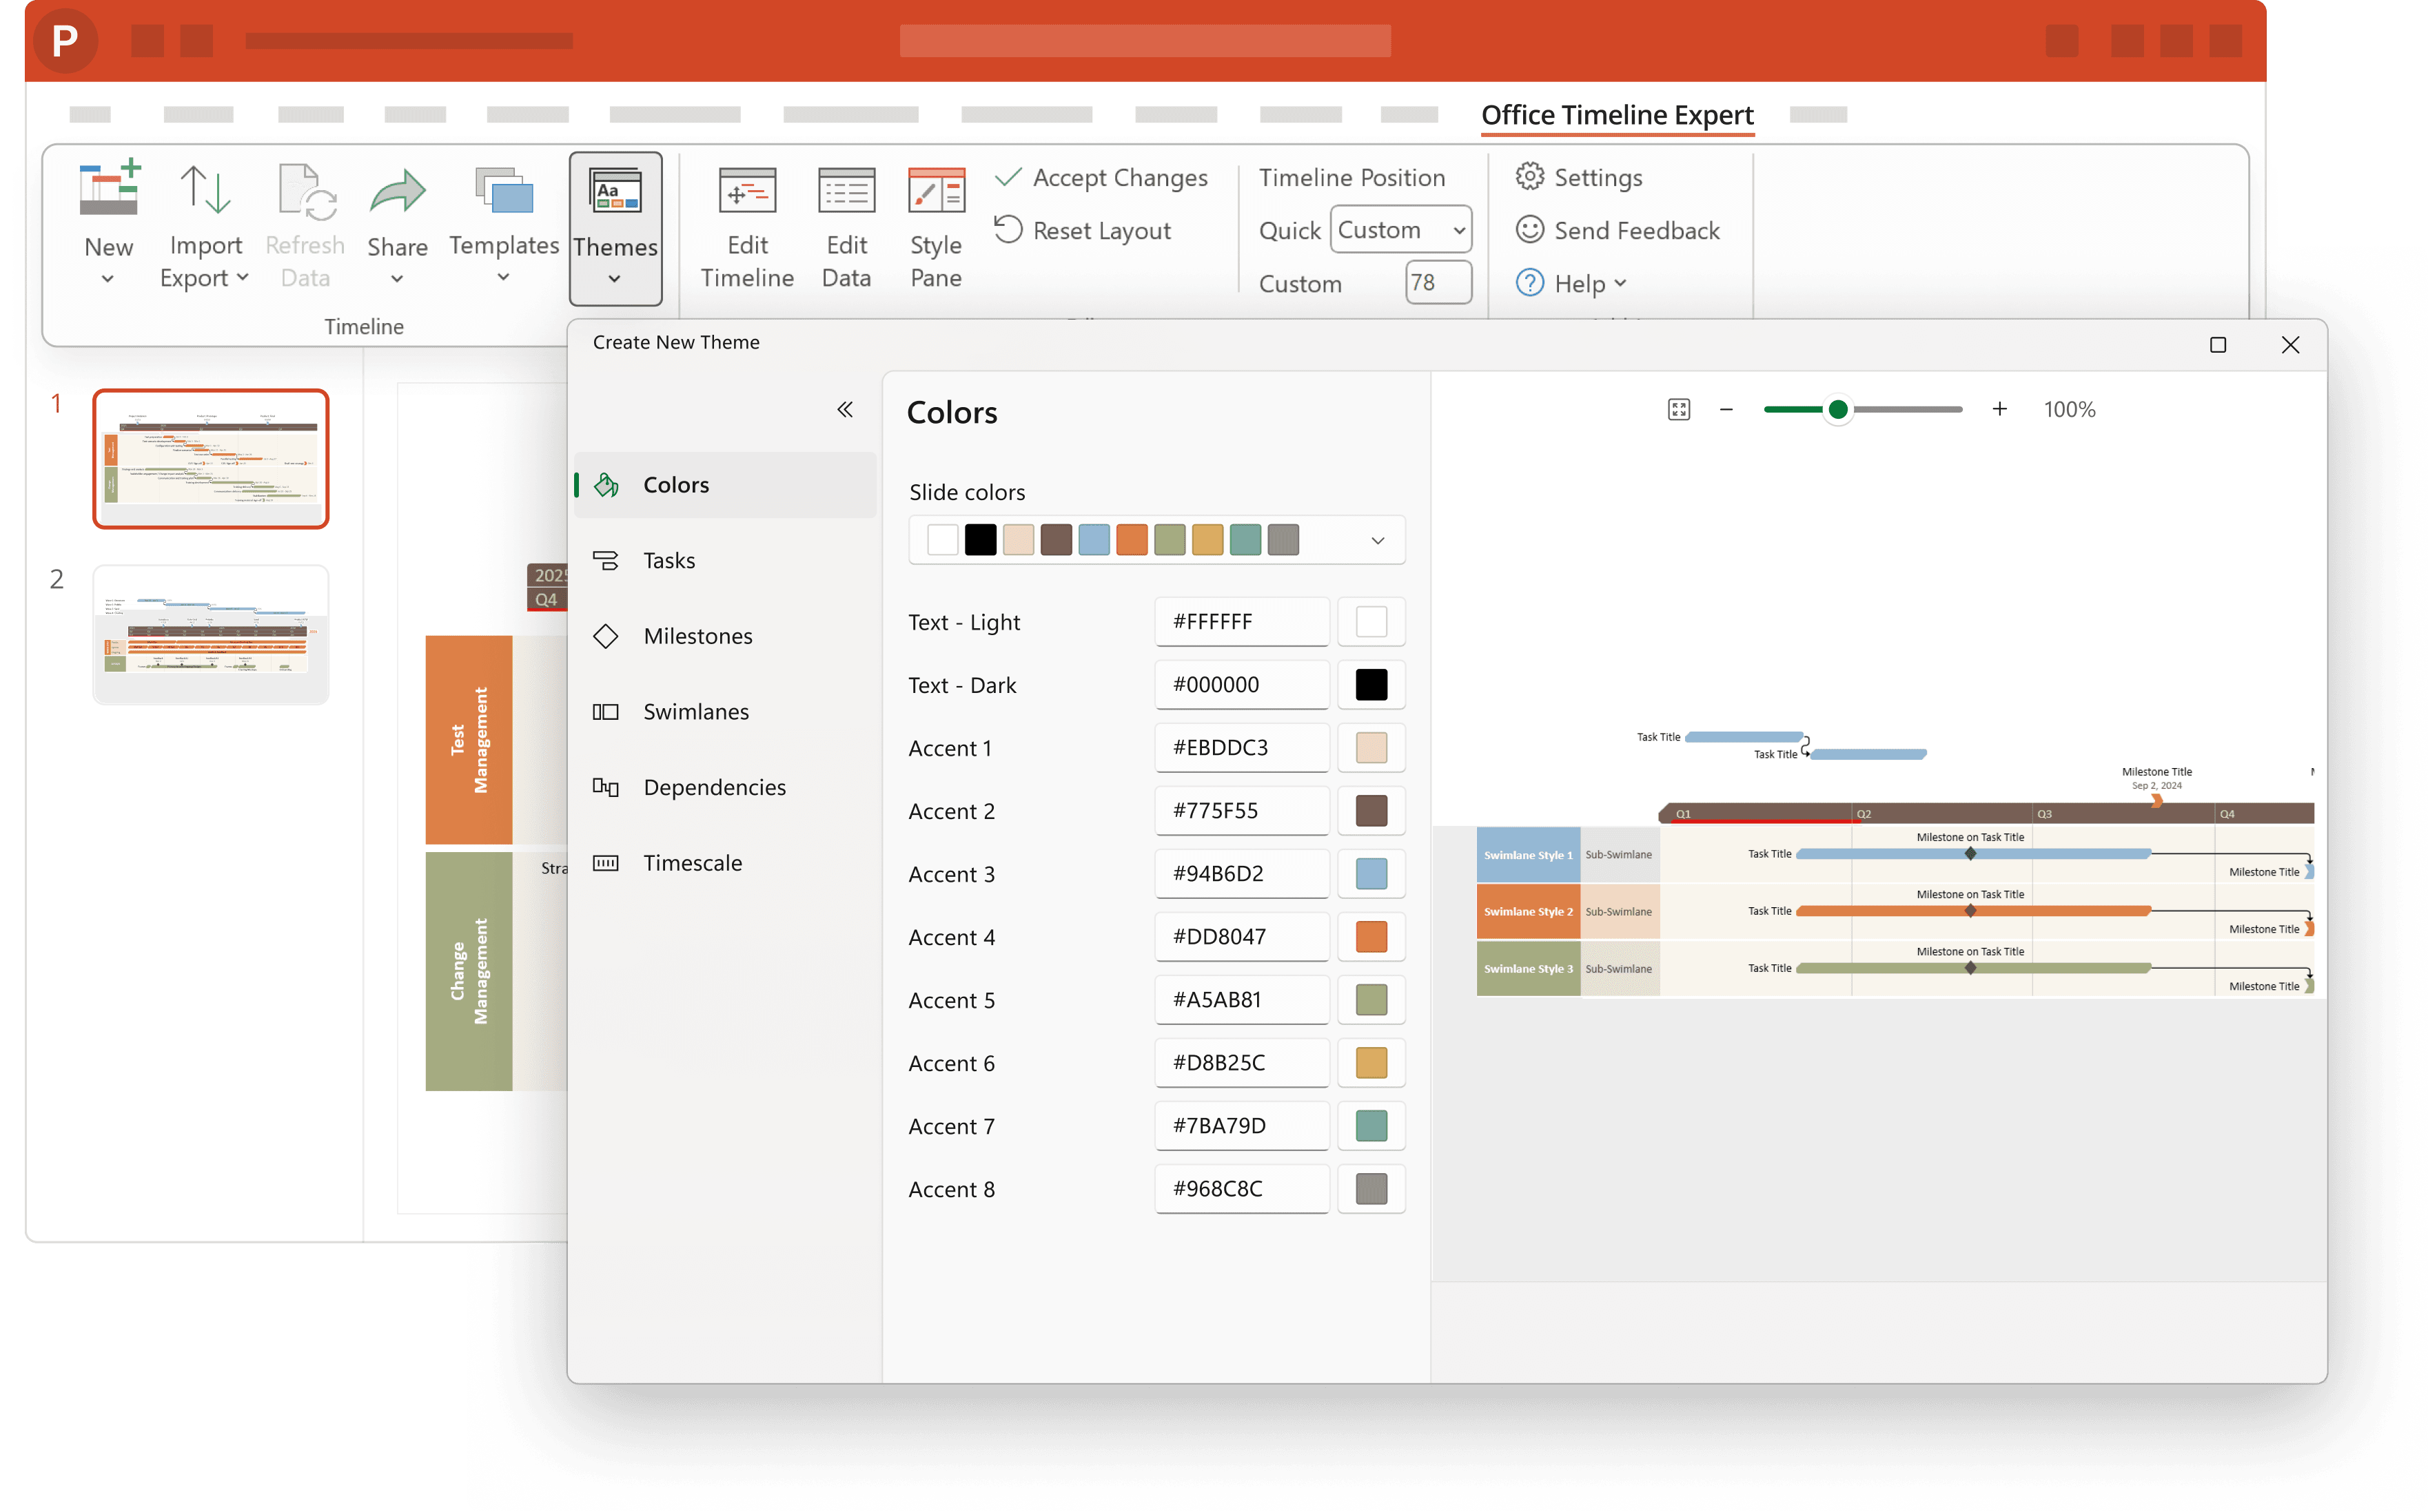Viewport: 2428px width, 1512px height.
Task: Click the Templates ribbon icon
Action: tap(503, 191)
